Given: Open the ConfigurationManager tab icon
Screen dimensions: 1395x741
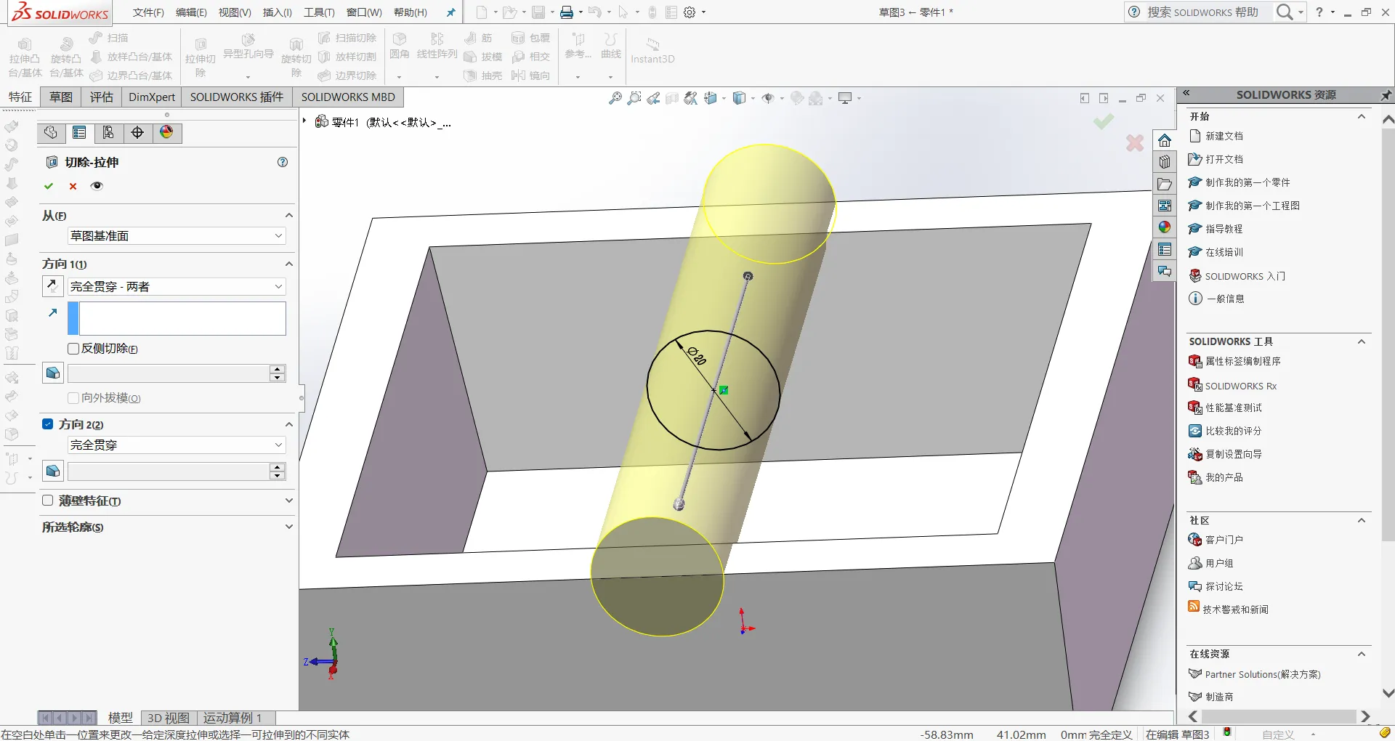Looking at the screenshot, I should tap(108, 132).
